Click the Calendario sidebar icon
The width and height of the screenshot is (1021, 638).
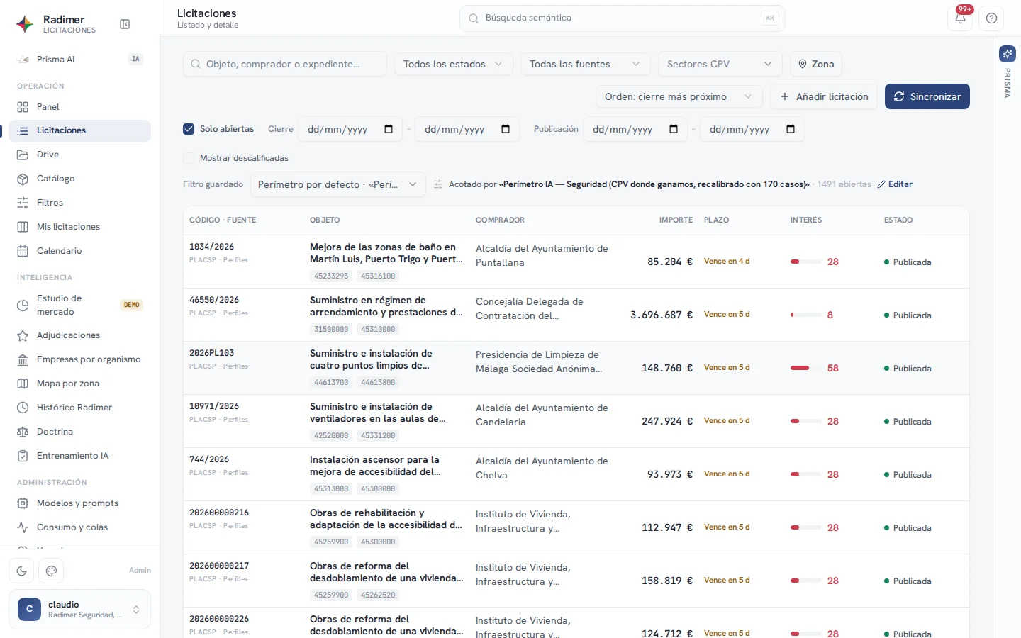click(23, 251)
